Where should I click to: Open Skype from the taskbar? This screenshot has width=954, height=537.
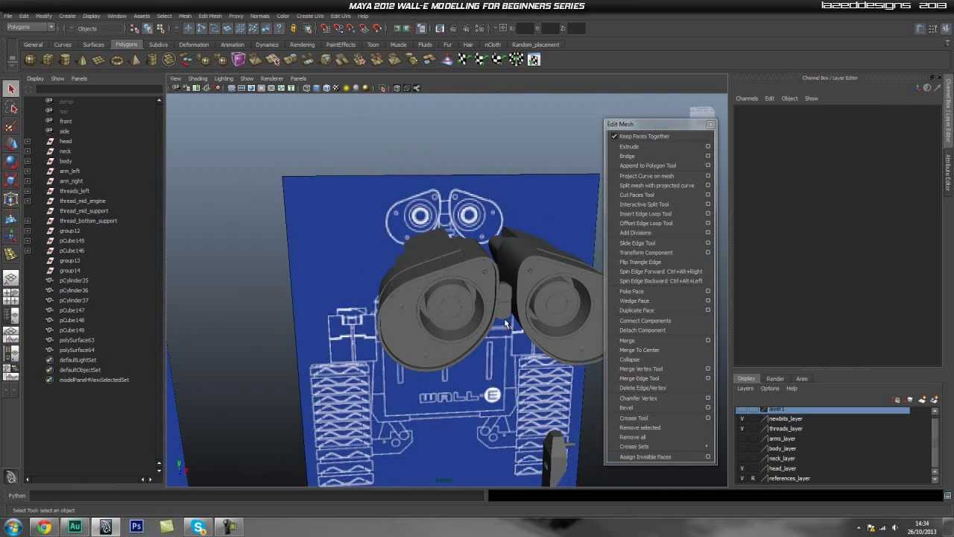[x=198, y=527]
